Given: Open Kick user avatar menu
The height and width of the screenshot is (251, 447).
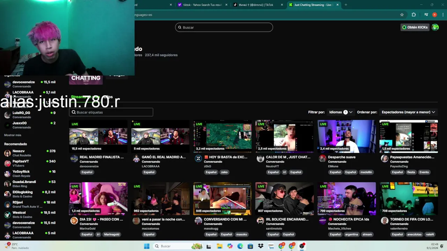Looking at the screenshot, I should coord(435,27).
